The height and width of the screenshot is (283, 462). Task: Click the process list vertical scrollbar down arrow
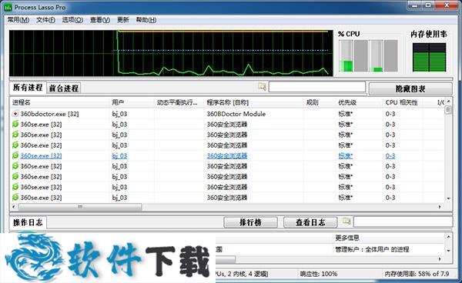448,198
